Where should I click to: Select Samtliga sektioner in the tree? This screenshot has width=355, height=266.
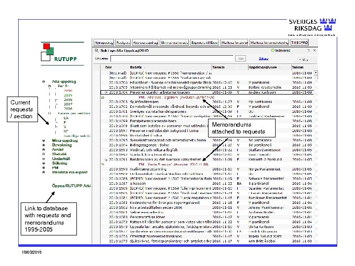coord(77,136)
